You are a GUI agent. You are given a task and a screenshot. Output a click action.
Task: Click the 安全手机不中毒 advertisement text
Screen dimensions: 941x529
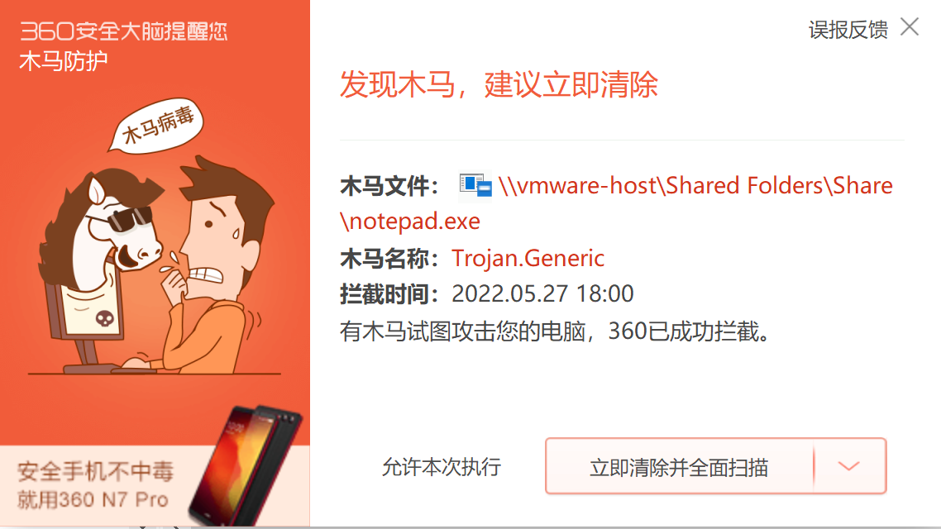(x=95, y=471)
